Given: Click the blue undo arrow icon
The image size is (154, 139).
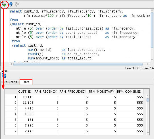Looking at the screenshot, I should [11, 4].
